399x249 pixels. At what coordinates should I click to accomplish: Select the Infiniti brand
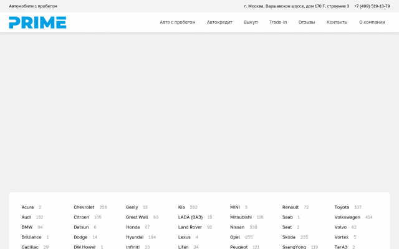[x=133, y=247]
